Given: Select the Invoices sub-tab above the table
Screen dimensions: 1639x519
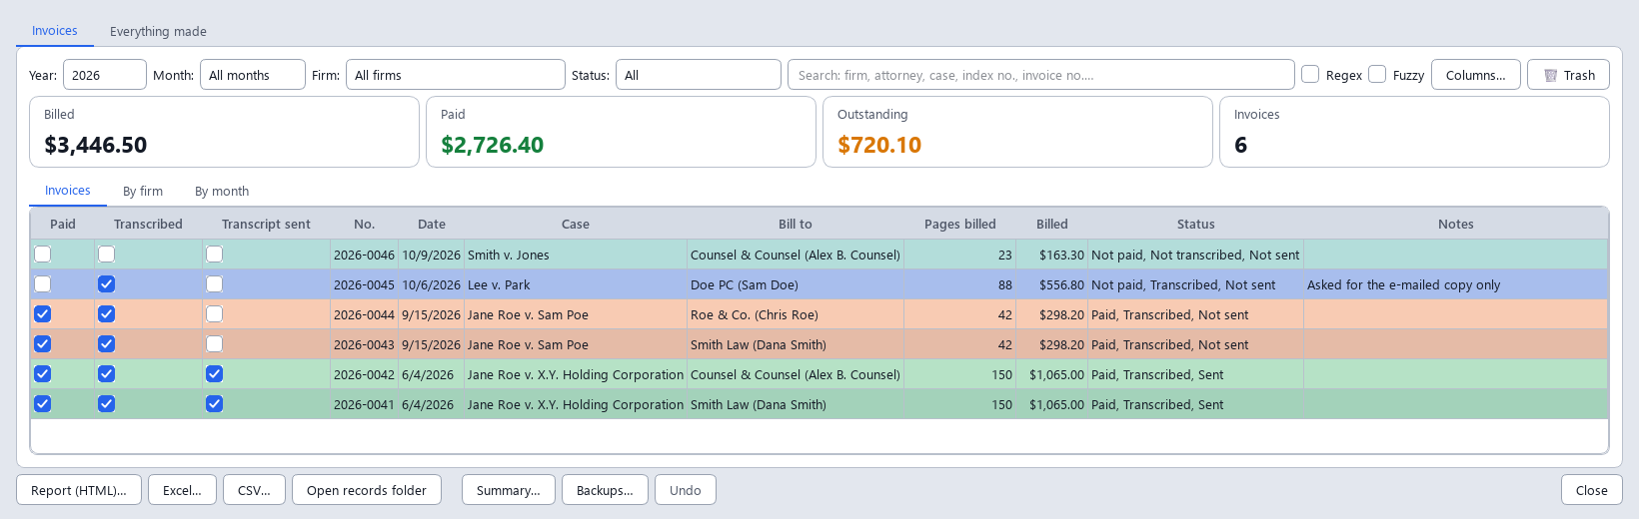Looking at the screenshot, I should point(68,191).
